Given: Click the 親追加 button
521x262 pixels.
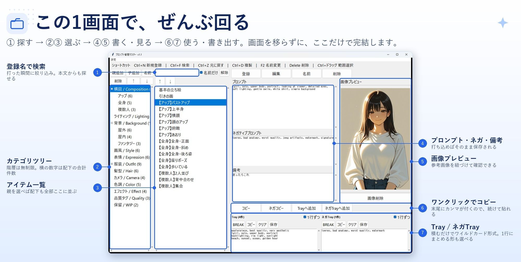Looking at the screenshot, I should [x=118, y=73].
